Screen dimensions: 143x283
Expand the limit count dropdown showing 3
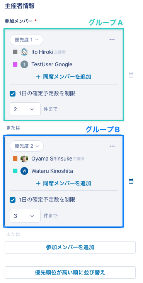(x=25, y=216)
